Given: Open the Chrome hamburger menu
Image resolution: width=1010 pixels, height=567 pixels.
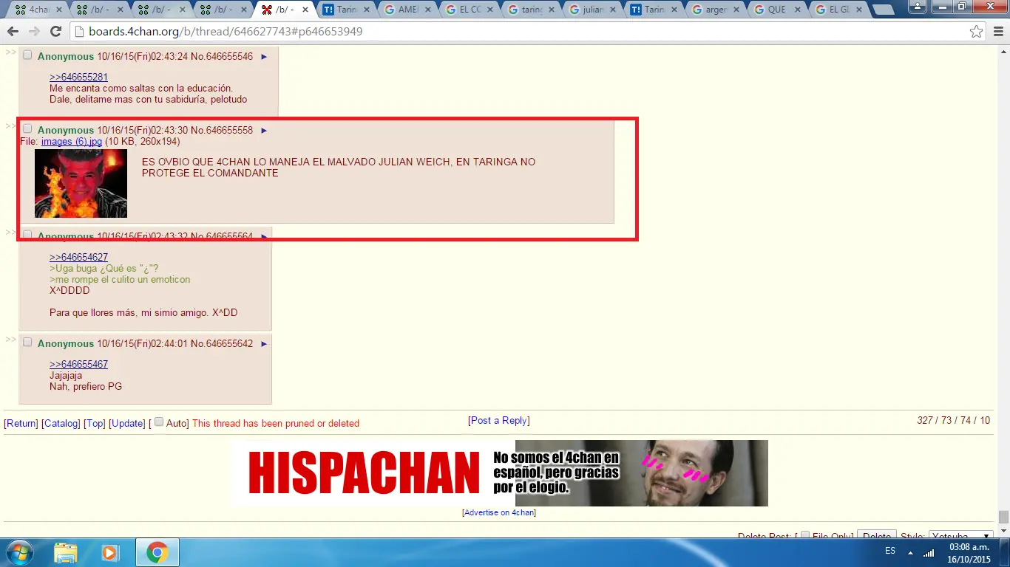Looking at the screenshot, I should [997, 32].
